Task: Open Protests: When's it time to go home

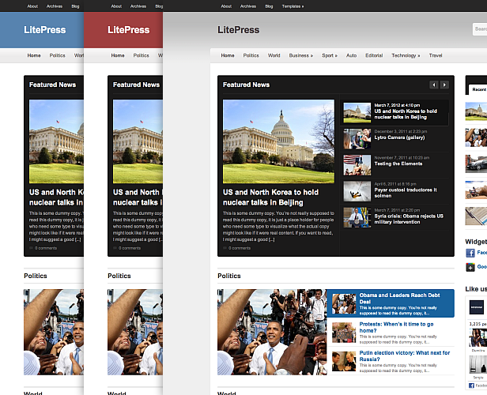Action: pos(396,327)
